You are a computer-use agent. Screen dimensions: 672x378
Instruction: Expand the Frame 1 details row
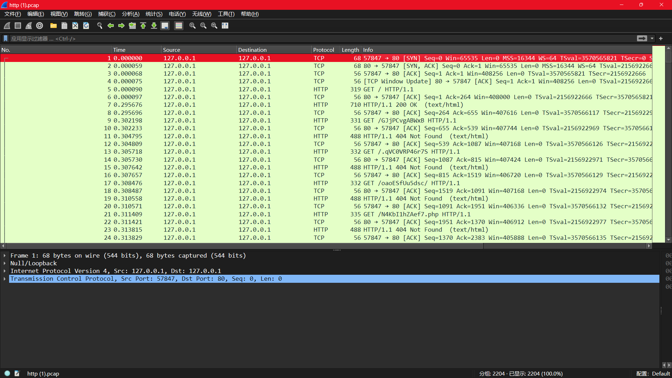click(x=5, y=255)
